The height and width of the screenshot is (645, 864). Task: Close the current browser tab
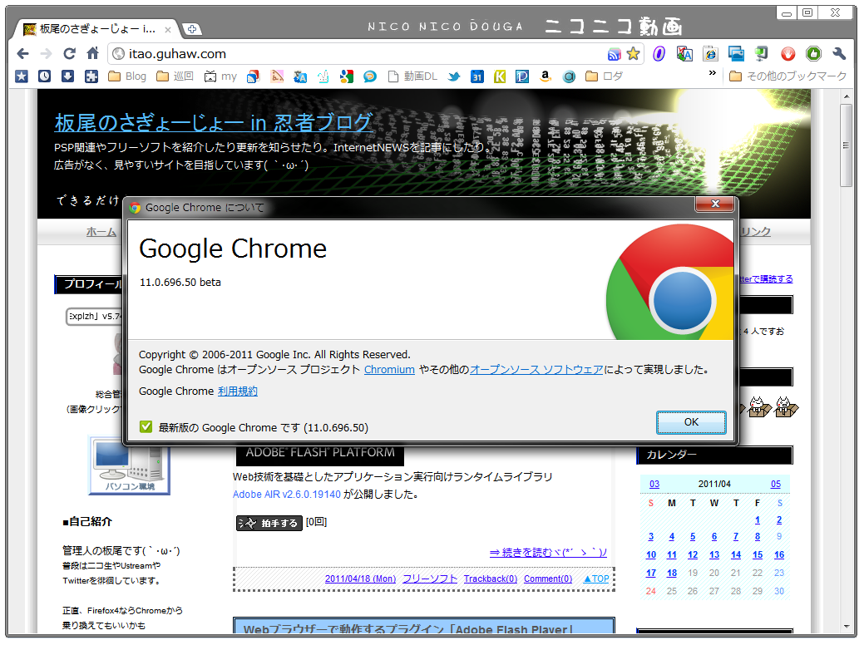point(167,30)
